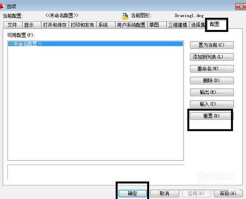The height and width of the screenshot is (199, 246).
Task: Open the 用户系统配置 tab
Action: [131, 25]
